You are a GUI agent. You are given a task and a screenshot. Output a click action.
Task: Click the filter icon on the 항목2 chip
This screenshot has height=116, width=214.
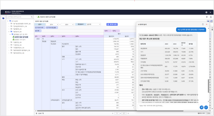117,31
